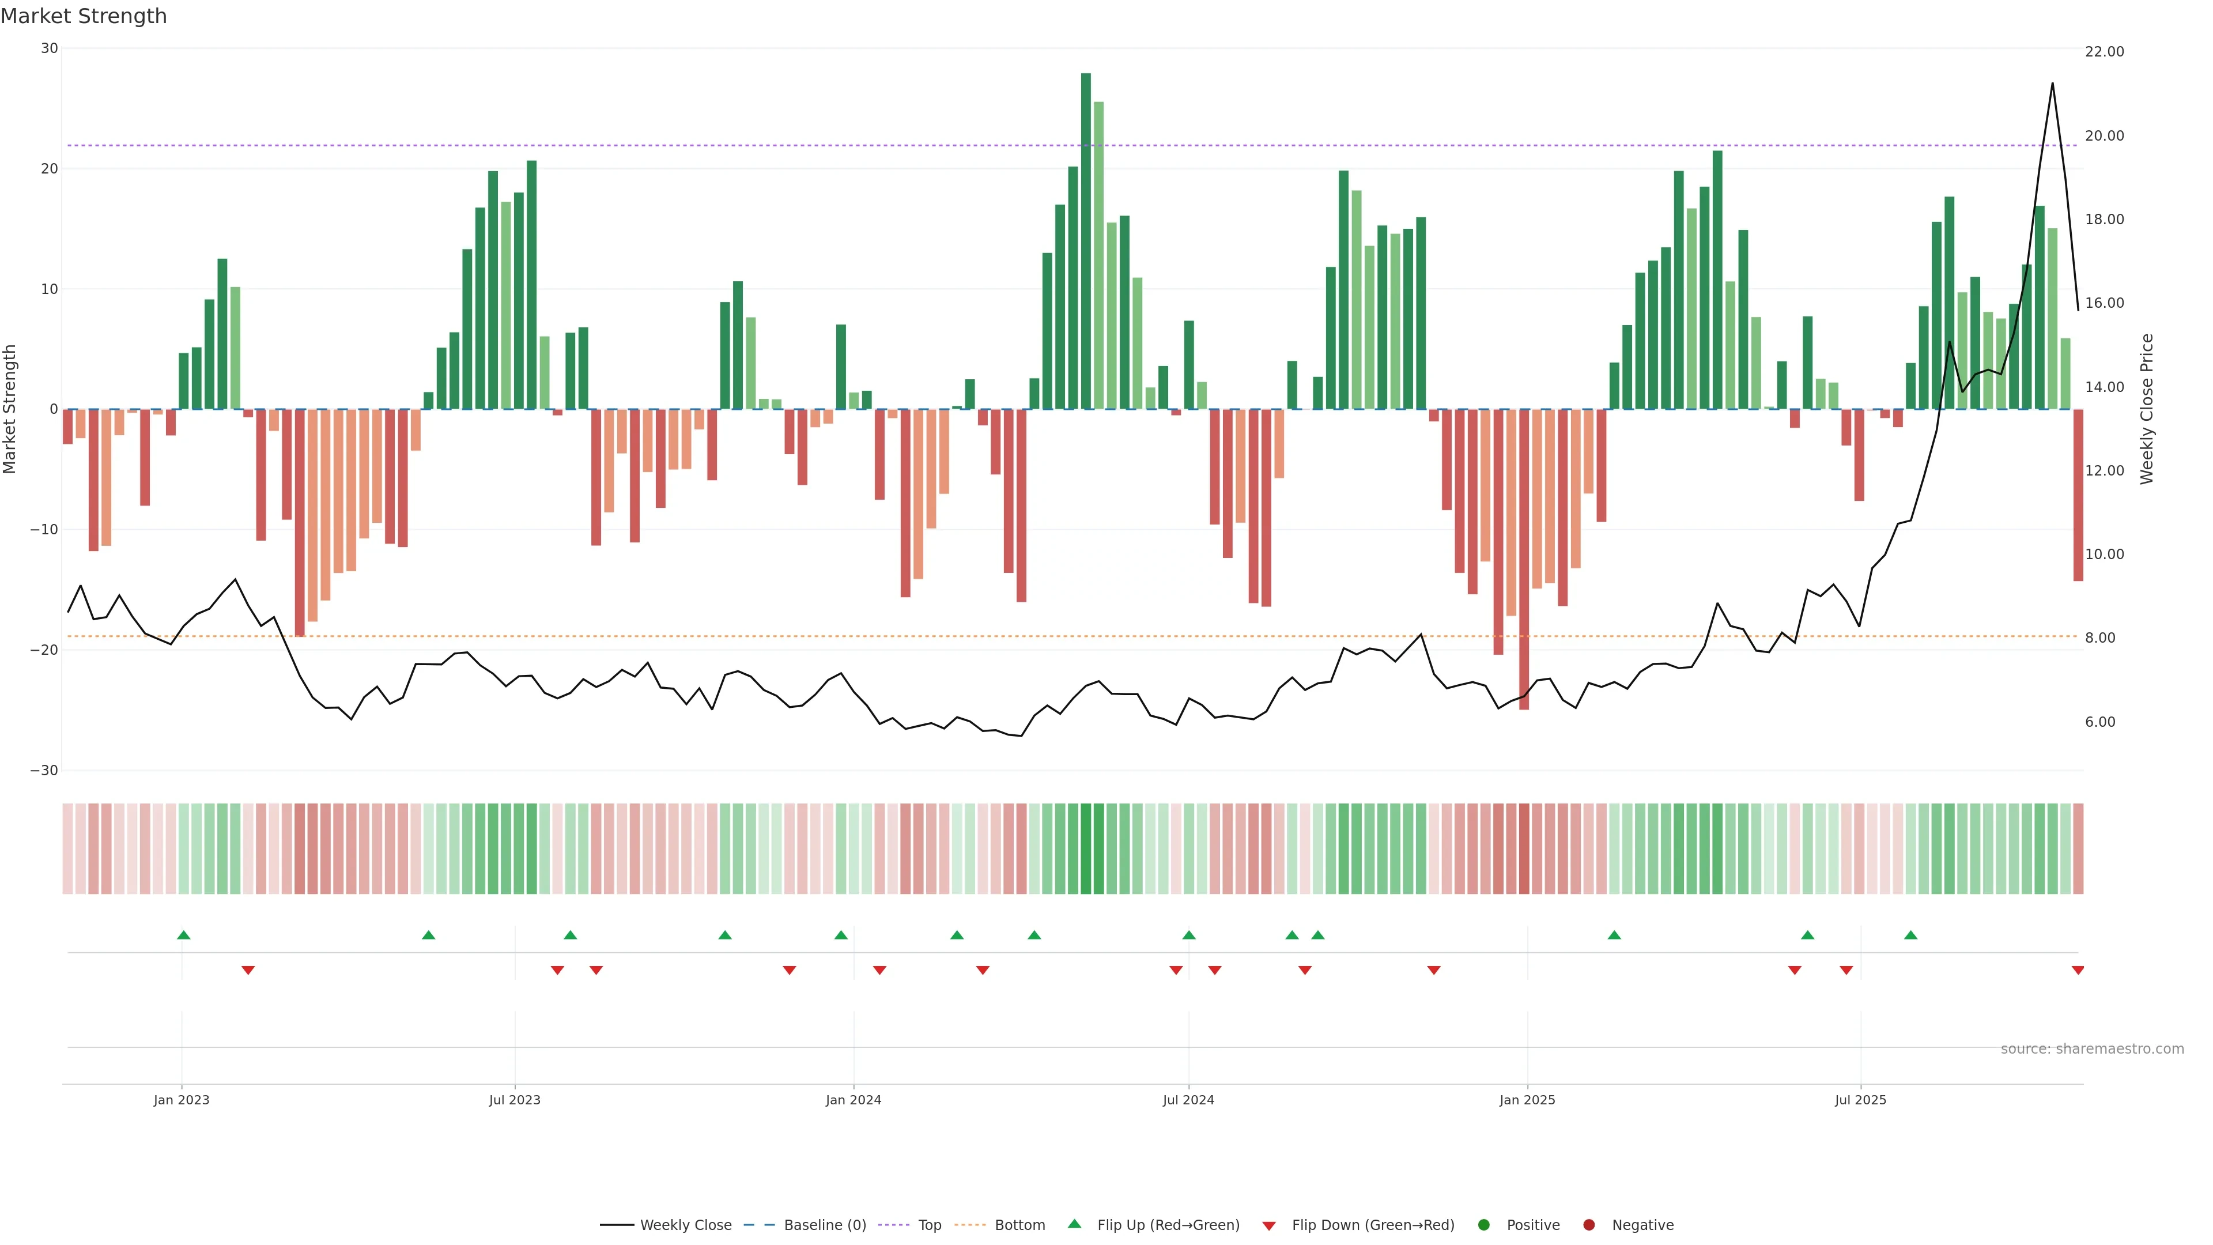Viewport: 2213px width, 1245px height.
Task: Click the deepest red bar near Jan 2025
Action: point(1524,559)
